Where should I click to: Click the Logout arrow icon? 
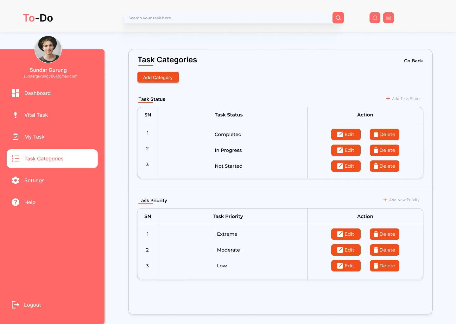click(x=16, y=305)
